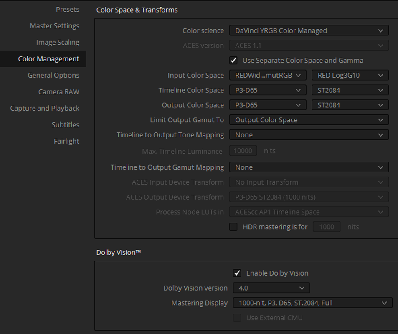Open Timeline to Output Gamut Mapping dropdown
The image size is (398, 334).
click(x=309, y=167)
